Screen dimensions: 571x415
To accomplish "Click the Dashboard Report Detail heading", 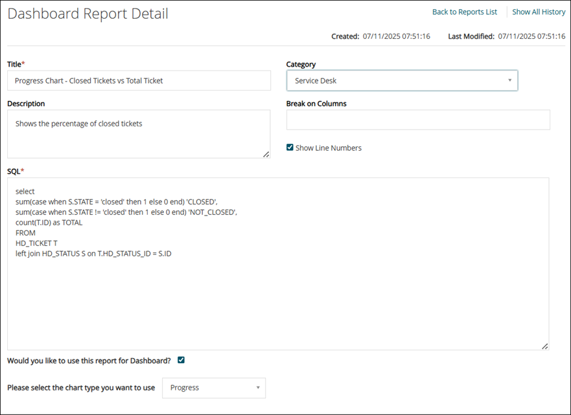I will tap(87, 14).
